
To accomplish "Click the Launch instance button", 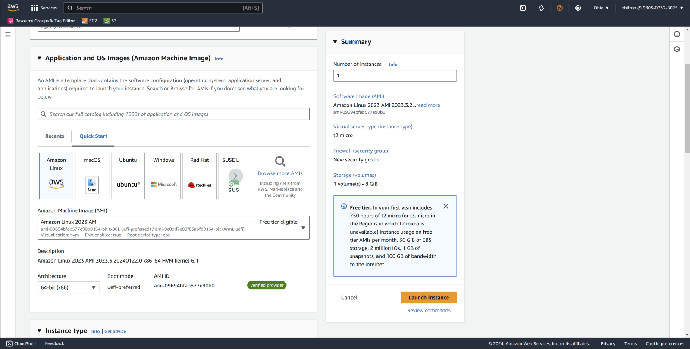I will click(x=429, y=297).
